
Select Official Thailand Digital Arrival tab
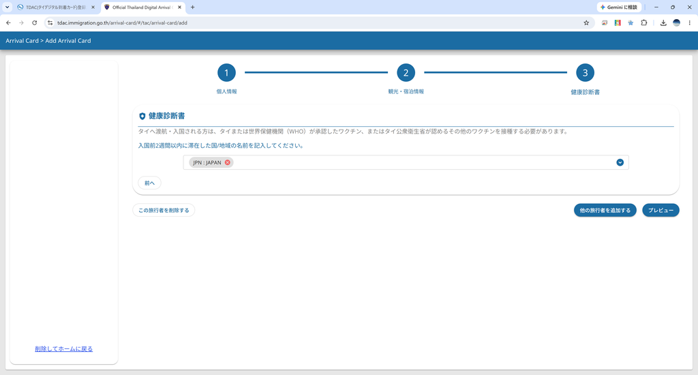[142, 7]
